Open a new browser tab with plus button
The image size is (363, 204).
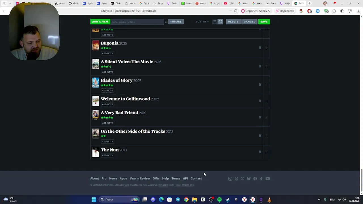click(x=309, y=3)
